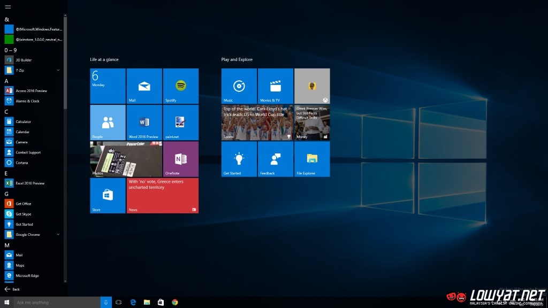548x308 pixels.
Task: Click the Back button in Start menu
Action: coord(12,289)
